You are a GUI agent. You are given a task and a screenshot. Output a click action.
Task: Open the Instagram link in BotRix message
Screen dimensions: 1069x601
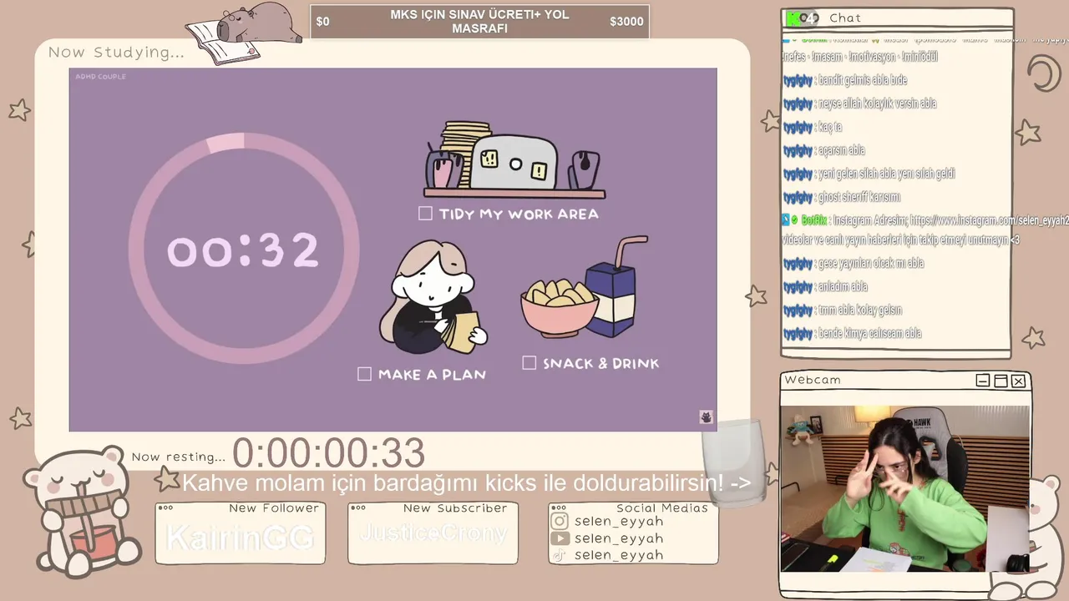988,220
